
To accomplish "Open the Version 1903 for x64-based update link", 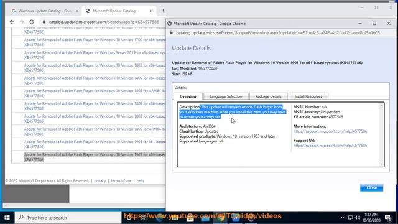I will pyautogui.click(x=95, y=144).
